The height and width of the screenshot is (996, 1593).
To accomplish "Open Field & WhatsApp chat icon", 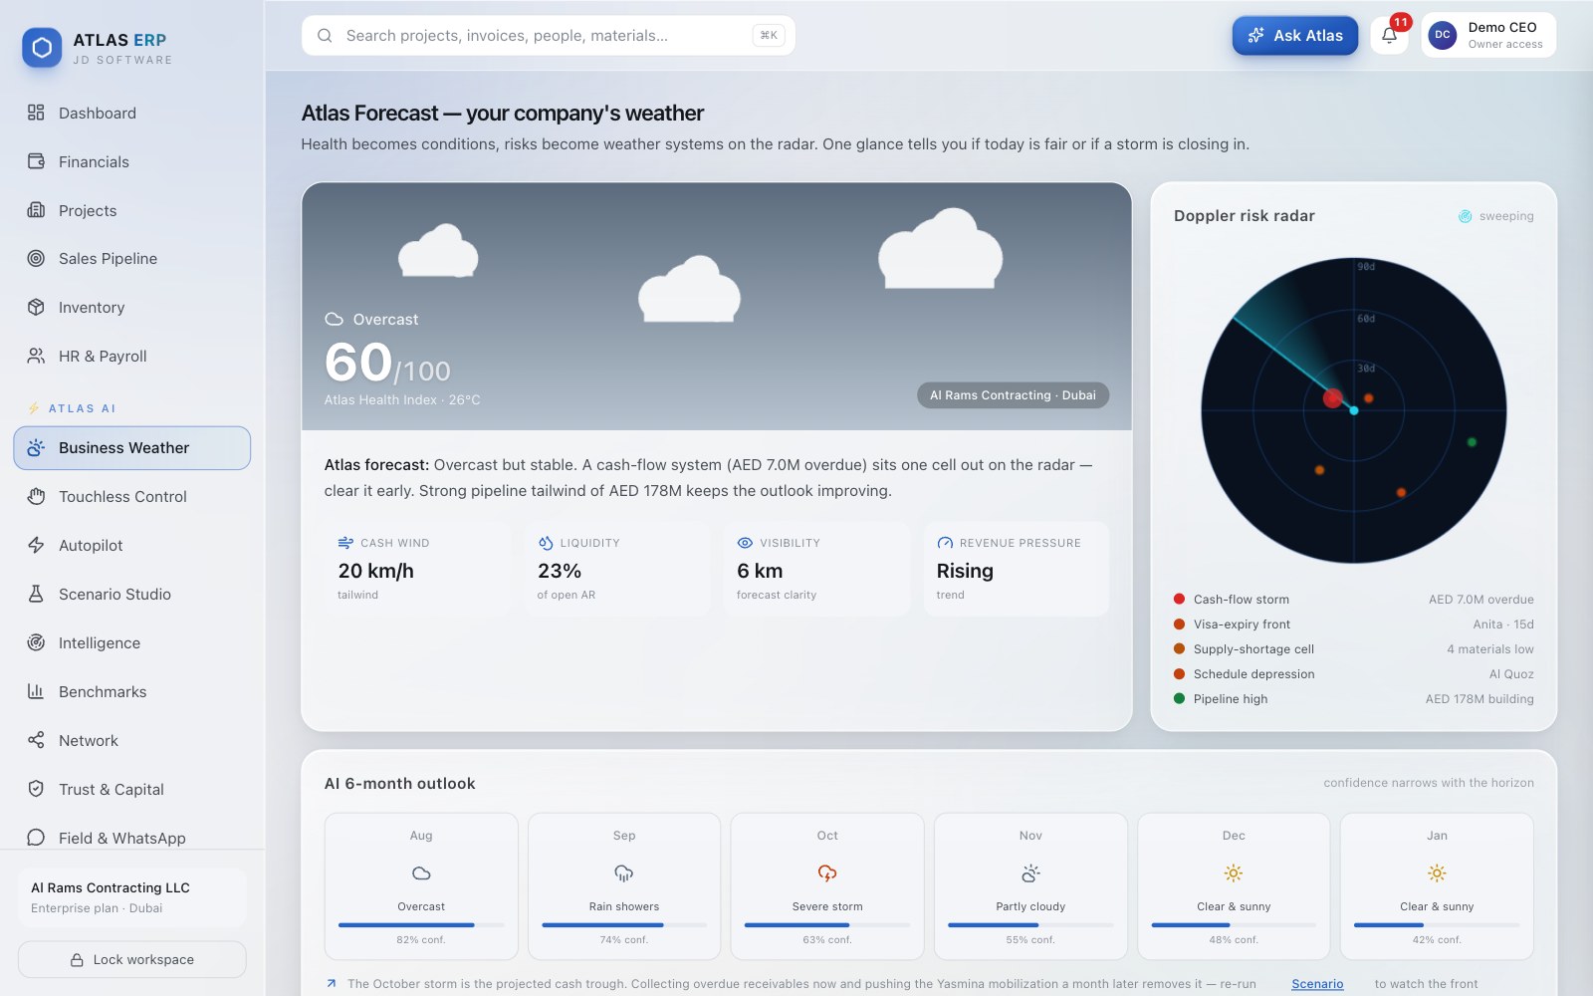I will tap(36, 838).
